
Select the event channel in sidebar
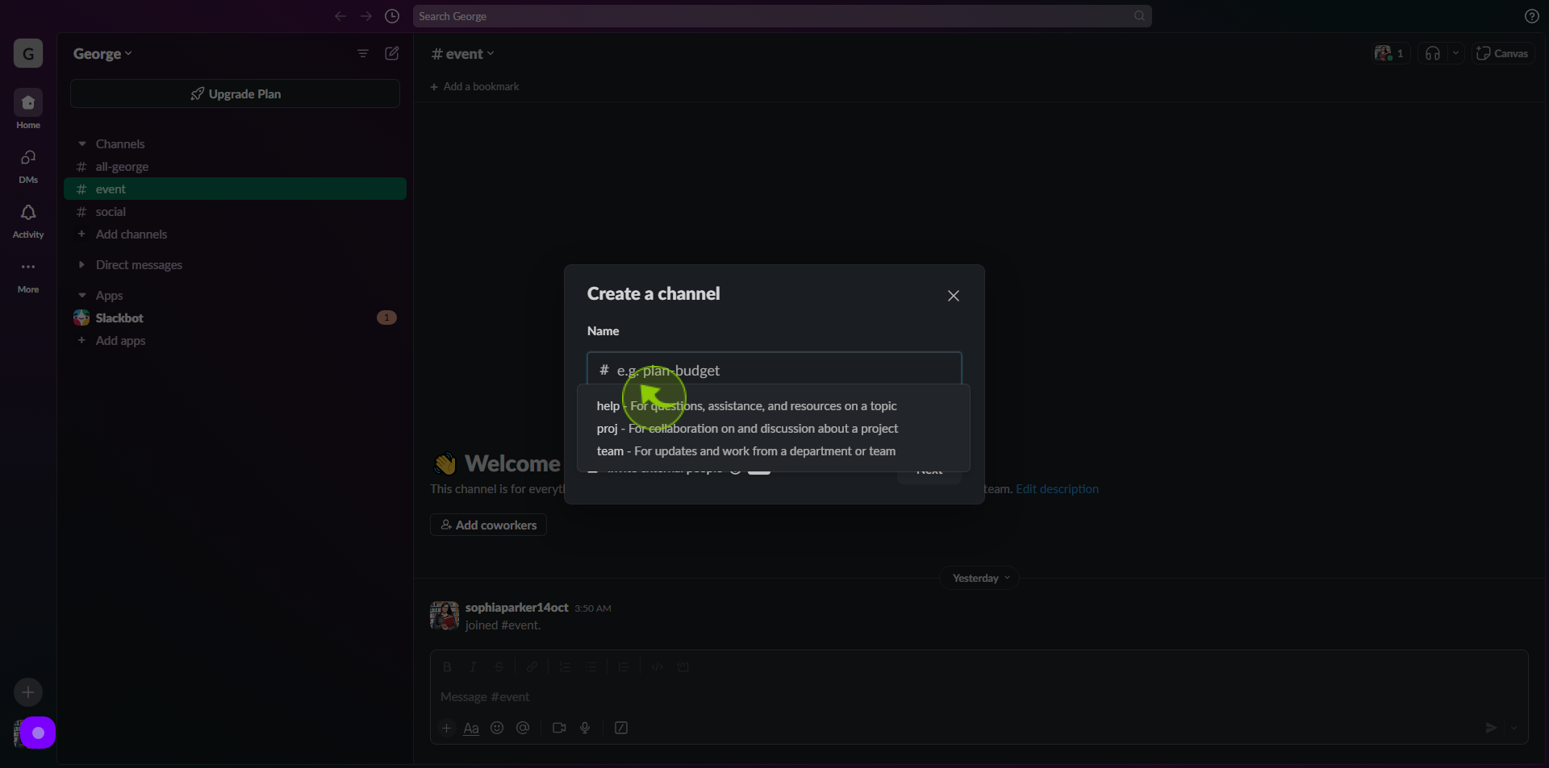click(x=235, y=189)
